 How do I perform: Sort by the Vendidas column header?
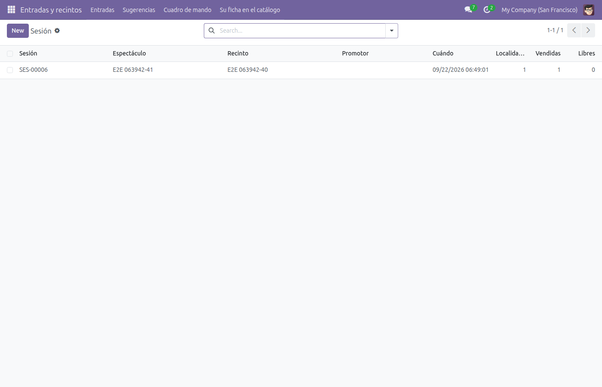click(x=548, y=53)
